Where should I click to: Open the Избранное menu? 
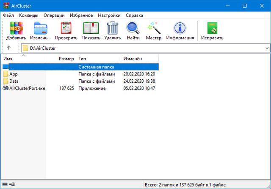(x=81, y=15)
